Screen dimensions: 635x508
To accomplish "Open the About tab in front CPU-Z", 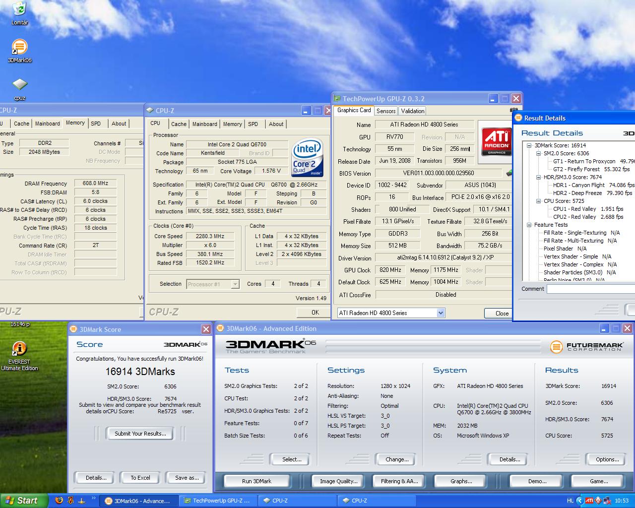I will pos(276,124).
